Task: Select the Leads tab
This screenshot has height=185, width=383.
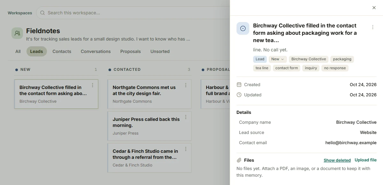Action: tap(36, 51)
